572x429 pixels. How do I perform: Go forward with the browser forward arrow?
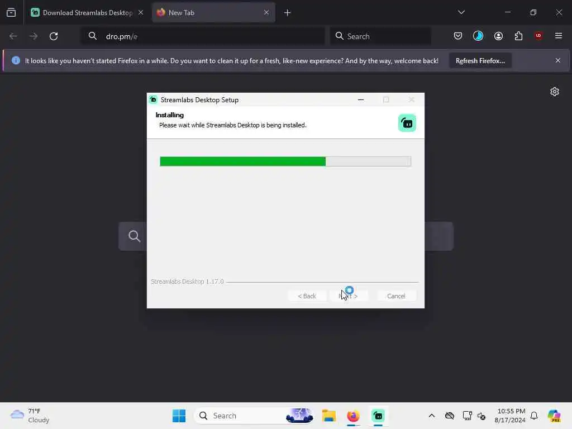(34, 36)
